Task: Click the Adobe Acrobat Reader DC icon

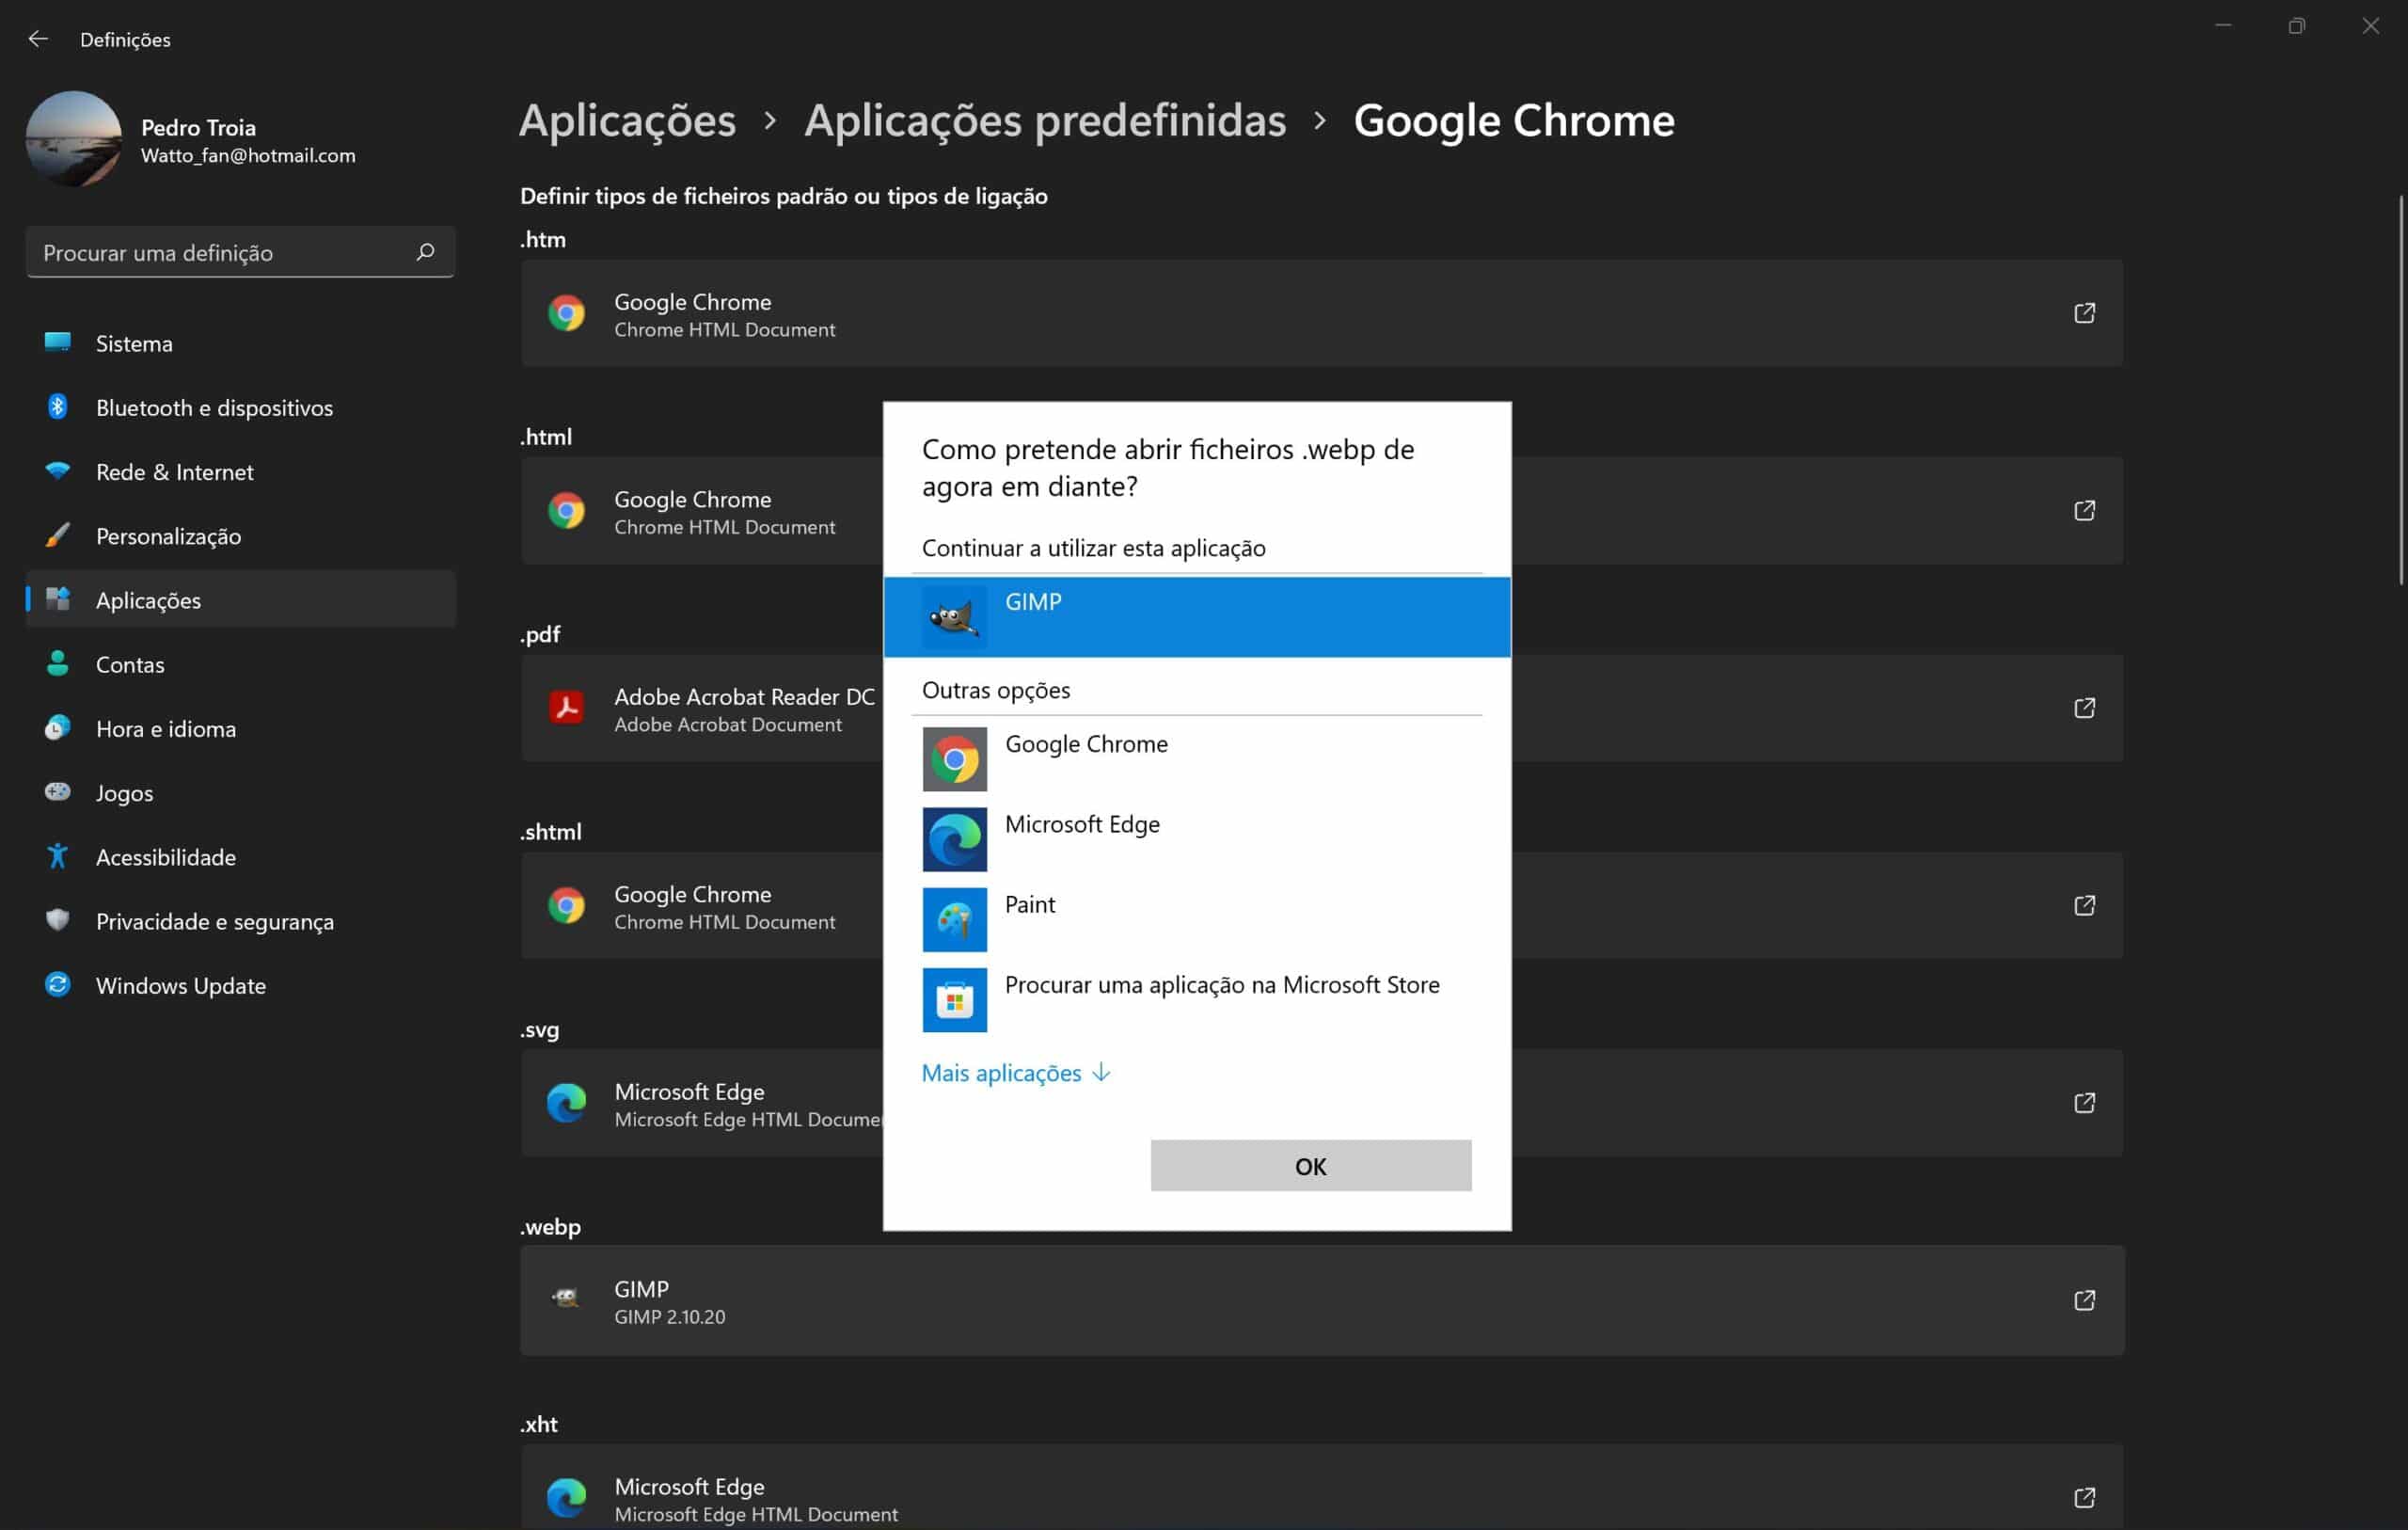Action: coord(566,708)
